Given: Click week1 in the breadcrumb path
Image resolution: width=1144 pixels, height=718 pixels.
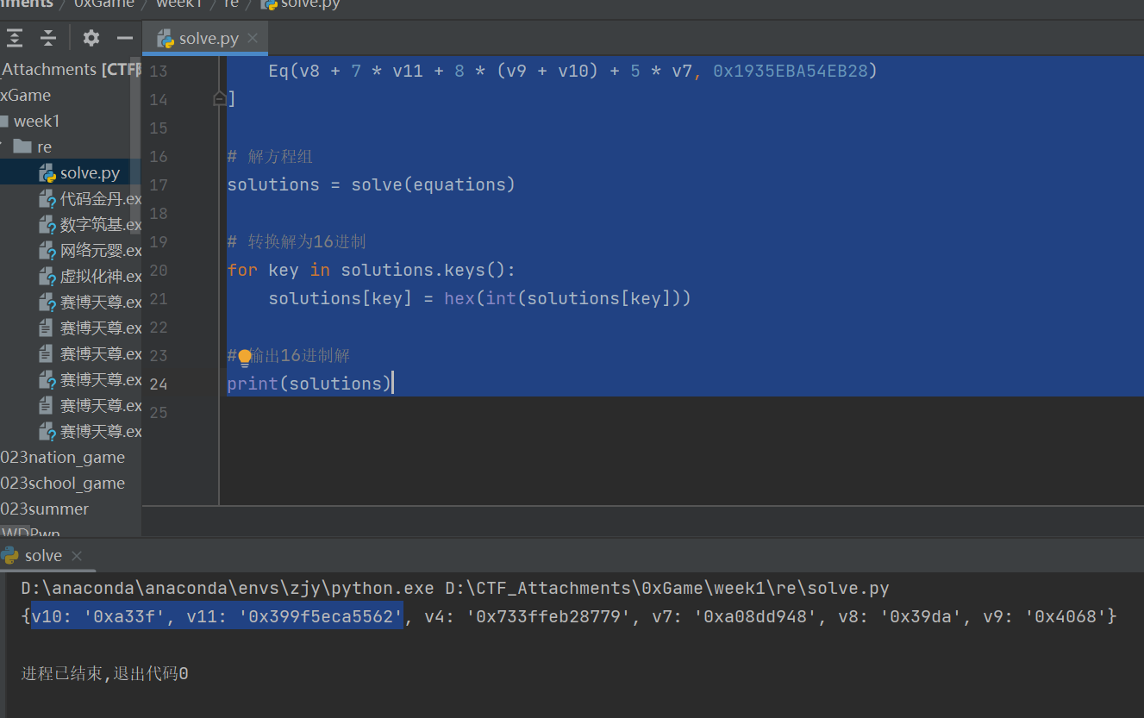Looking at the screenshot, I should click(x=180, y=3).
